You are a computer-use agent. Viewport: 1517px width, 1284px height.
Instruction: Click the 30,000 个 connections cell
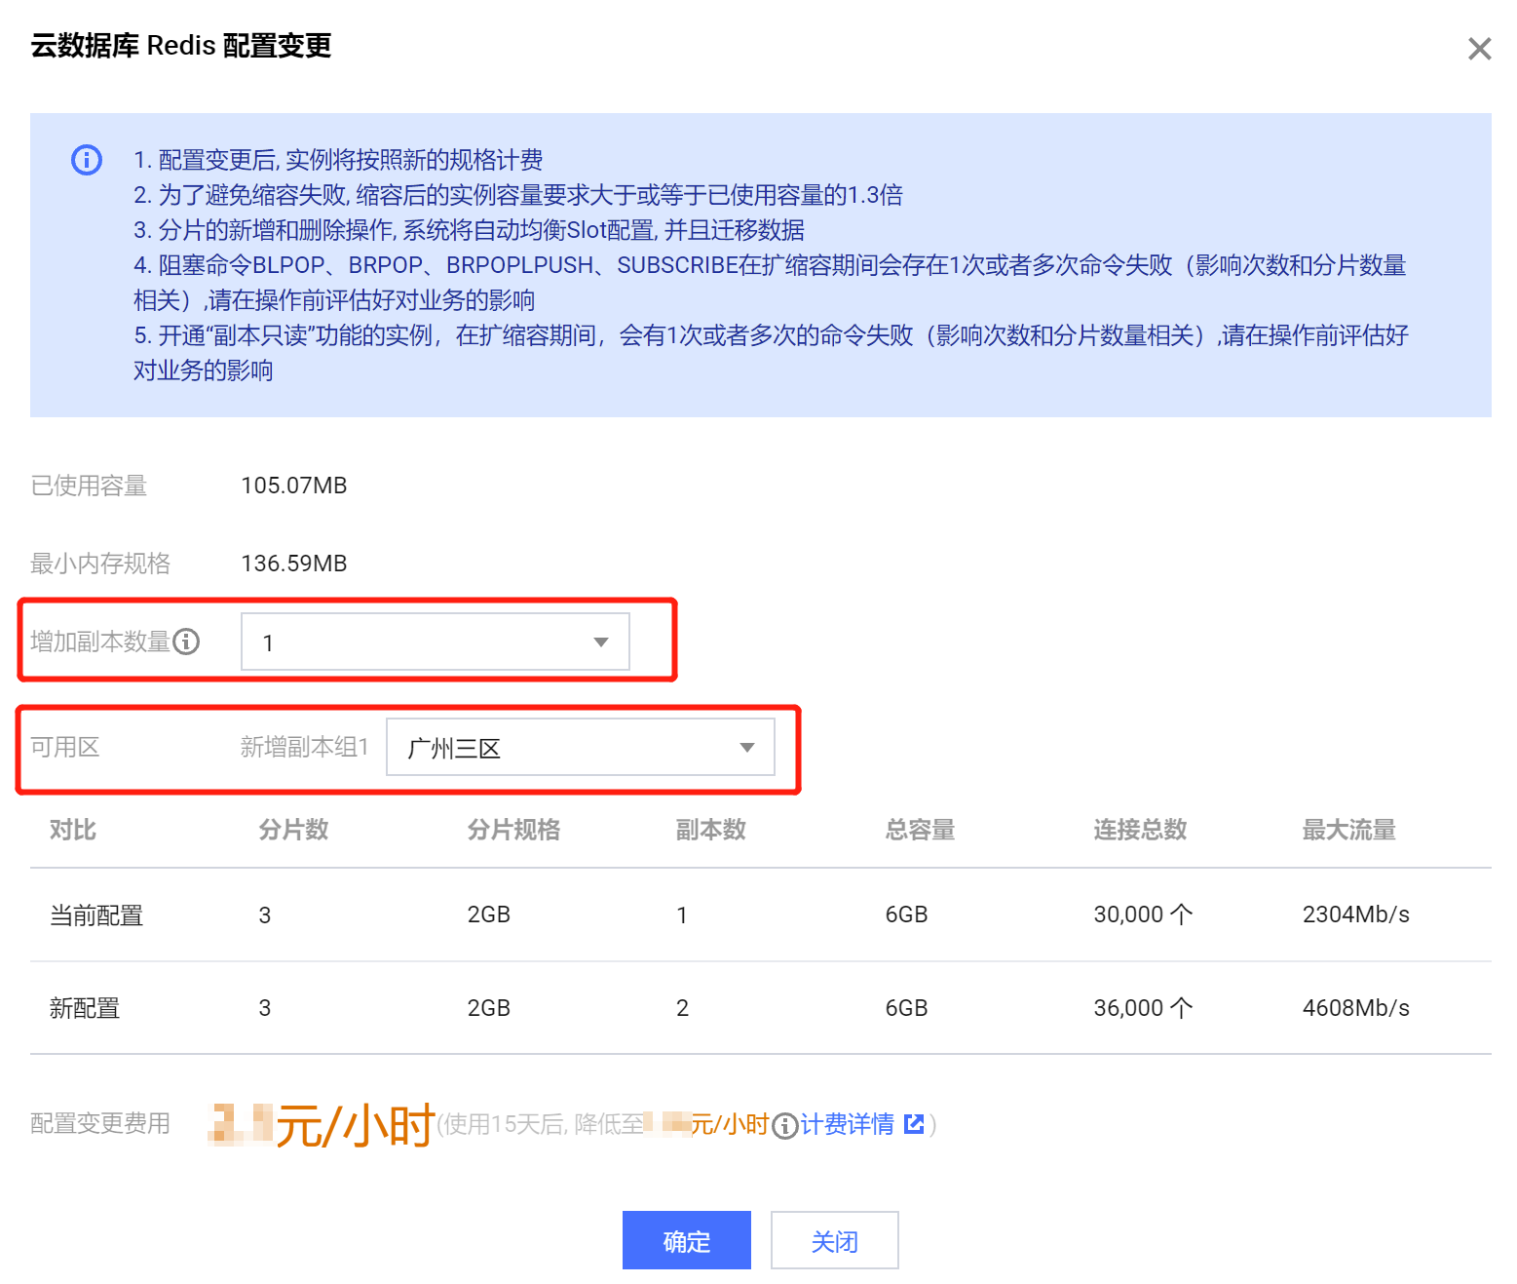1143,914
